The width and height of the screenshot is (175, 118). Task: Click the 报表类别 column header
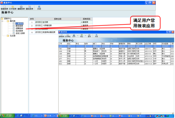point(87,19)
